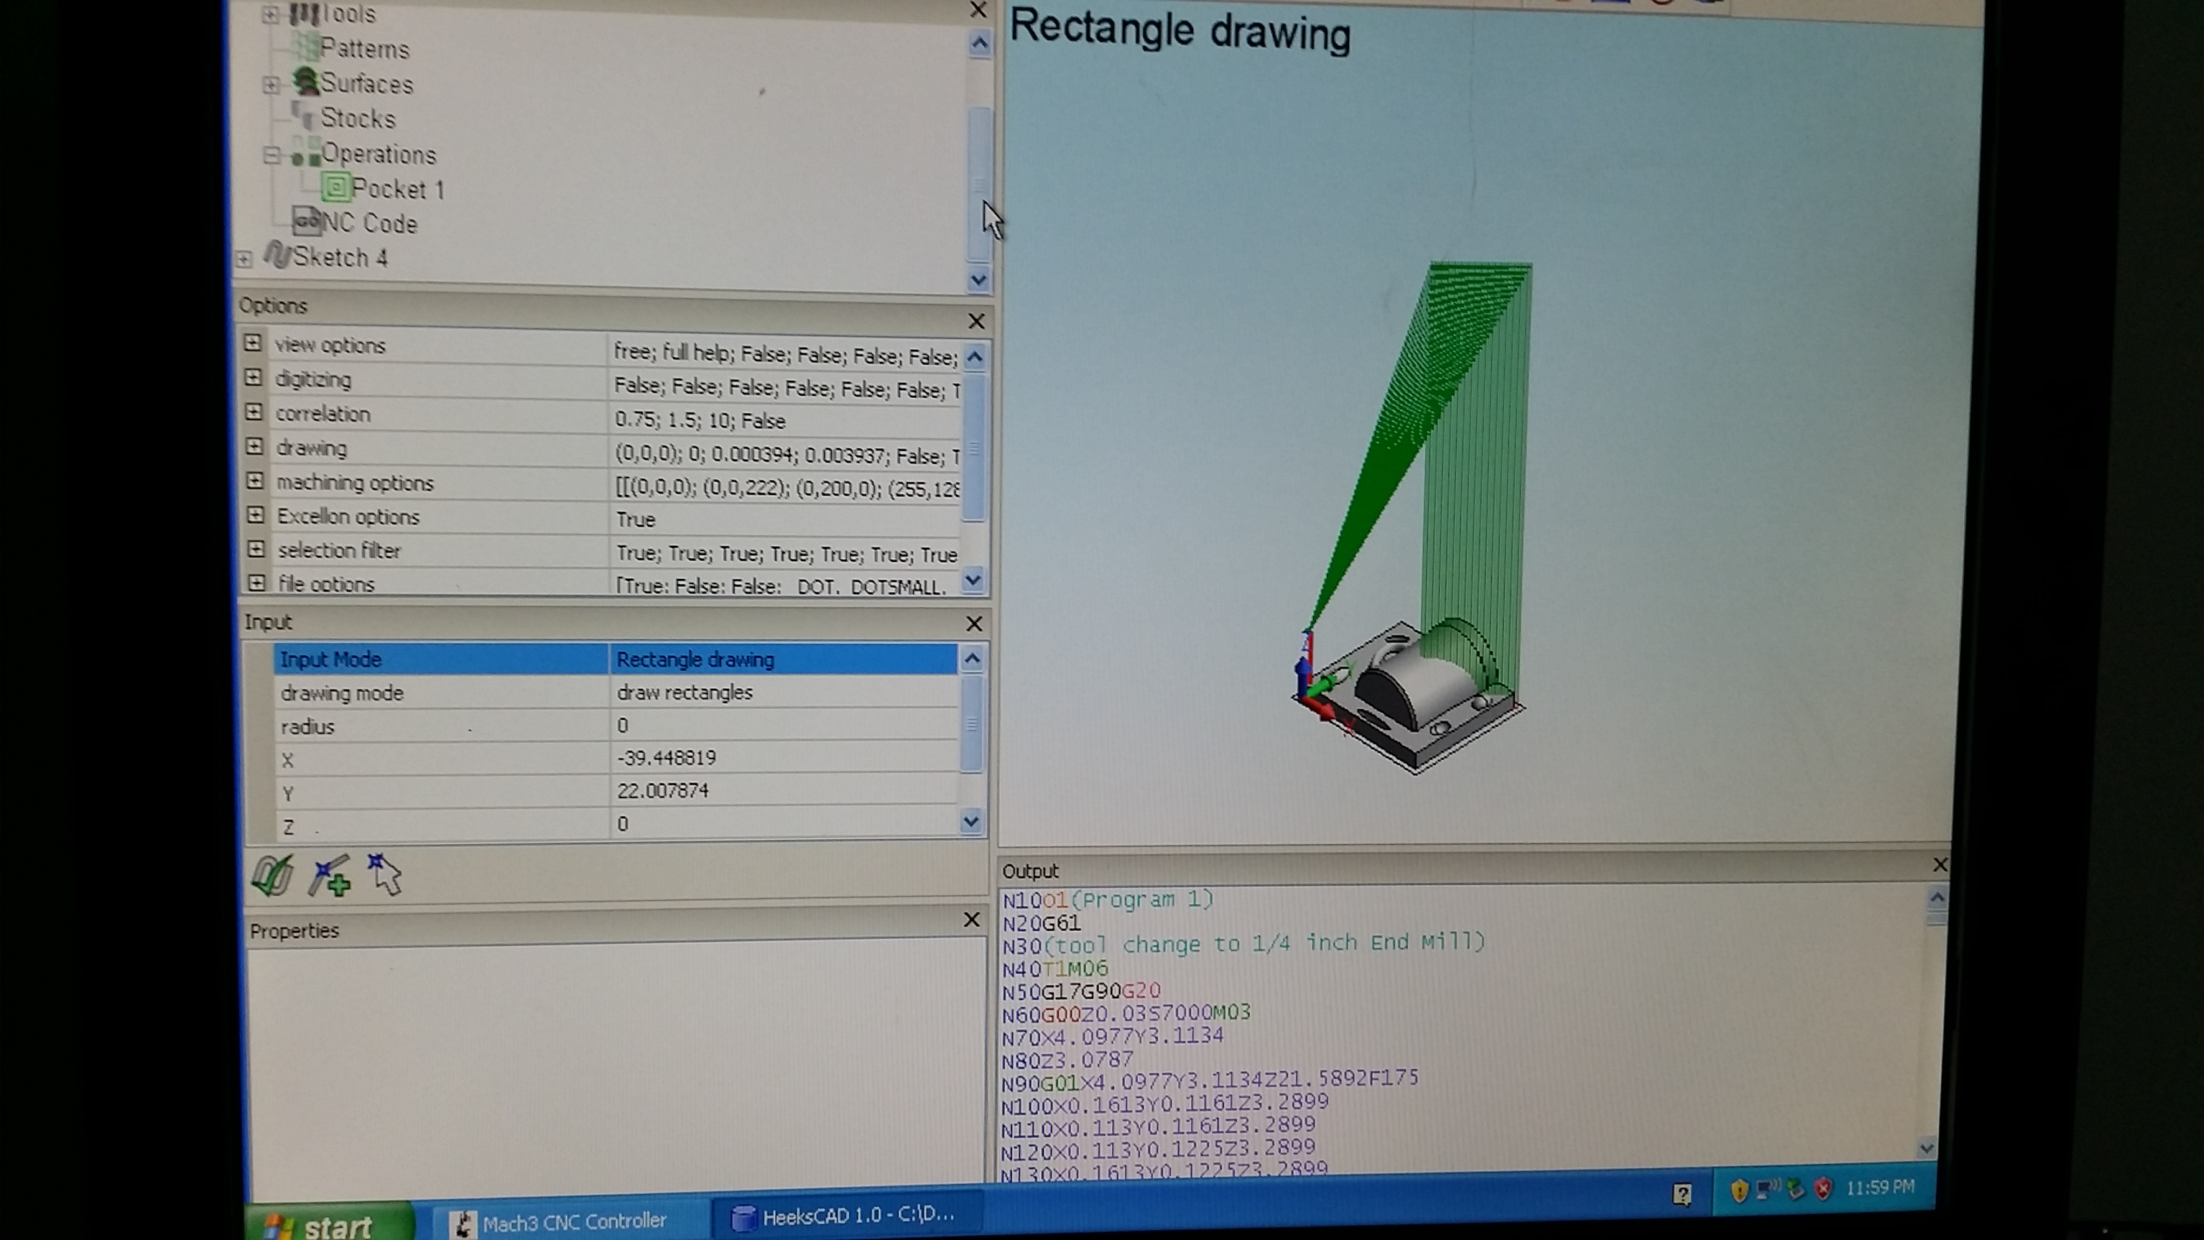Click the Excellon options True value
Viewport: 2204px width, 1240px height.
(x=635, y=519)
